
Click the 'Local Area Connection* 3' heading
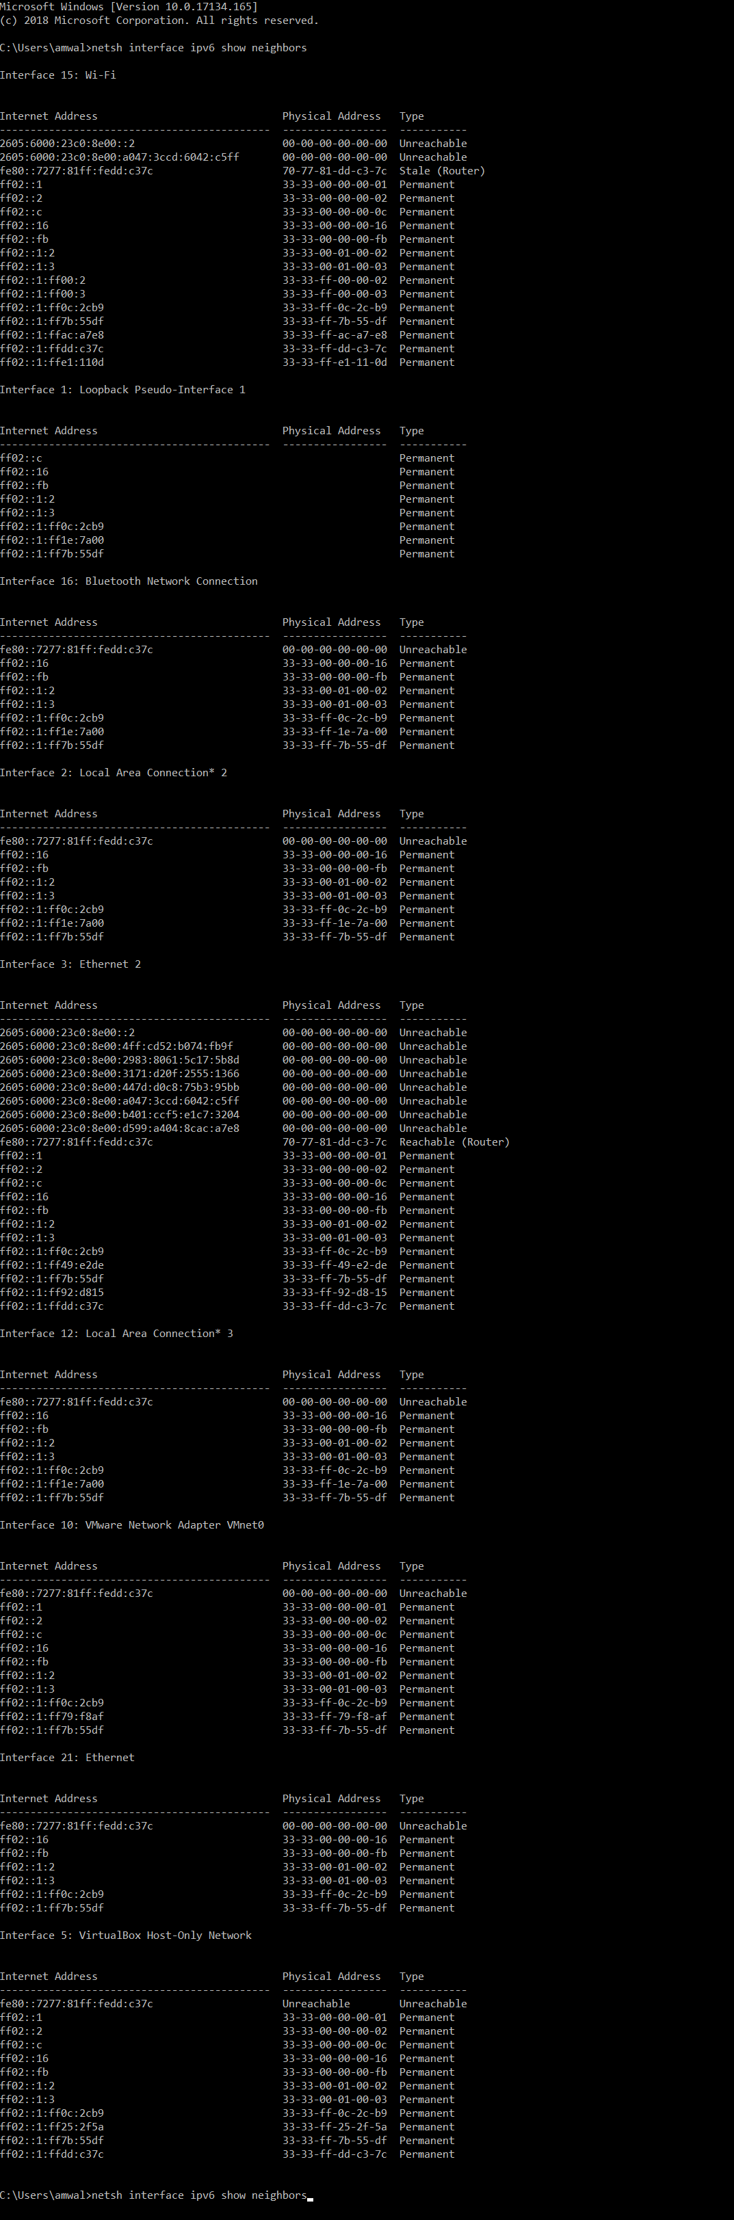click(x=116, y=1333)
